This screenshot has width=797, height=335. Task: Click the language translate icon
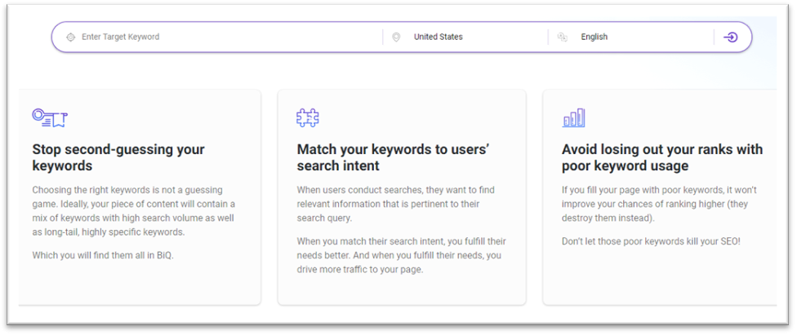coord(562,37)
